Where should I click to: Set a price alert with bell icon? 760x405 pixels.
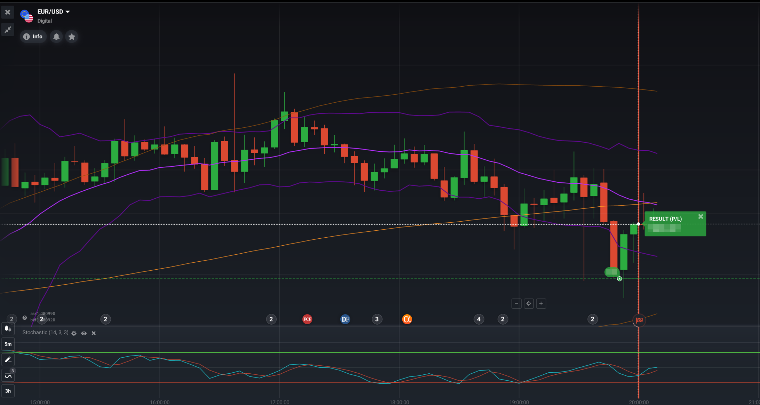click(x=56, y=37)
